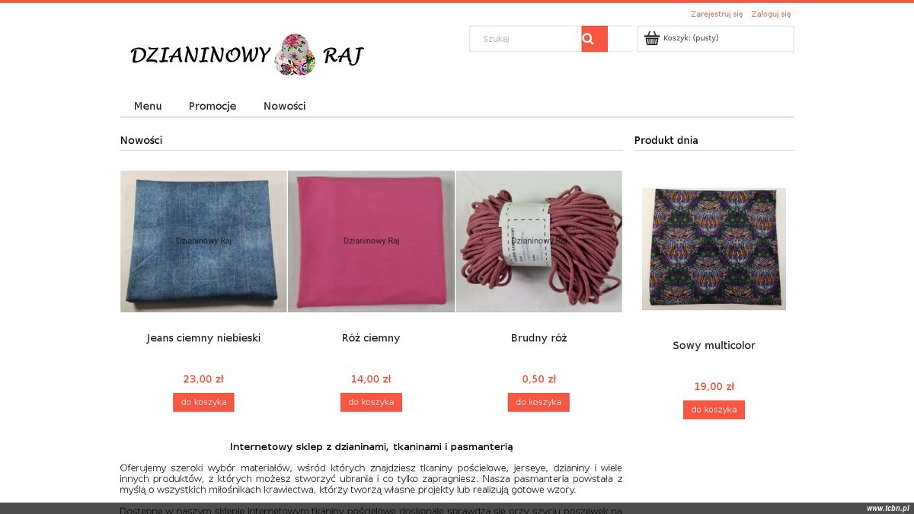Click the Dzianinowy Raj logo
Viewport: 914px width, 514px height.
click(x=247, y=55)
